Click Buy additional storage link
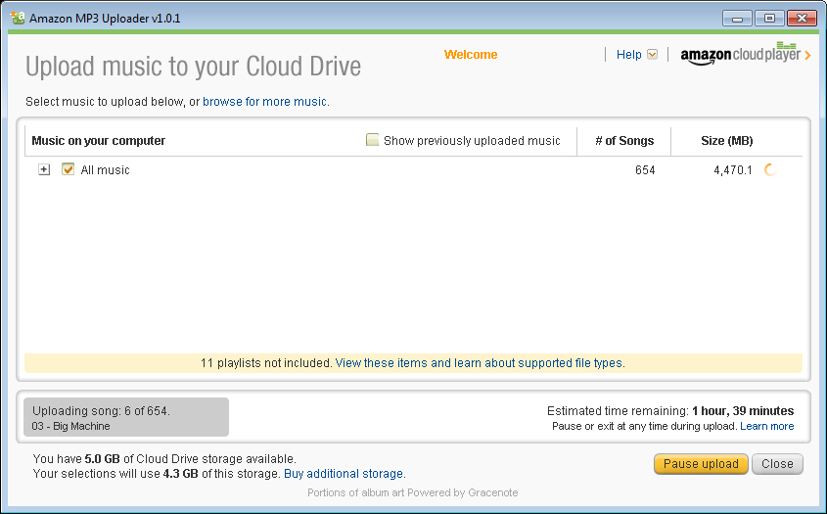Image resolution: width=827 pixels, height=514 pixels. point(344,473)
